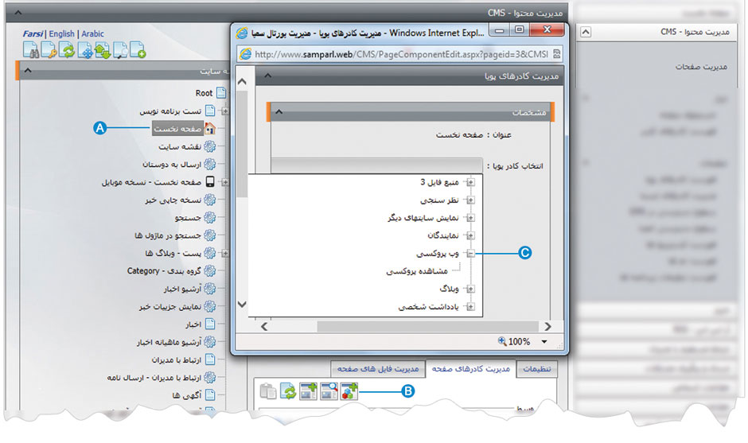The height and width of the screenshot is (443, 748).
Task: Click the add new page icon with green plus
Action: coord(138,51)
